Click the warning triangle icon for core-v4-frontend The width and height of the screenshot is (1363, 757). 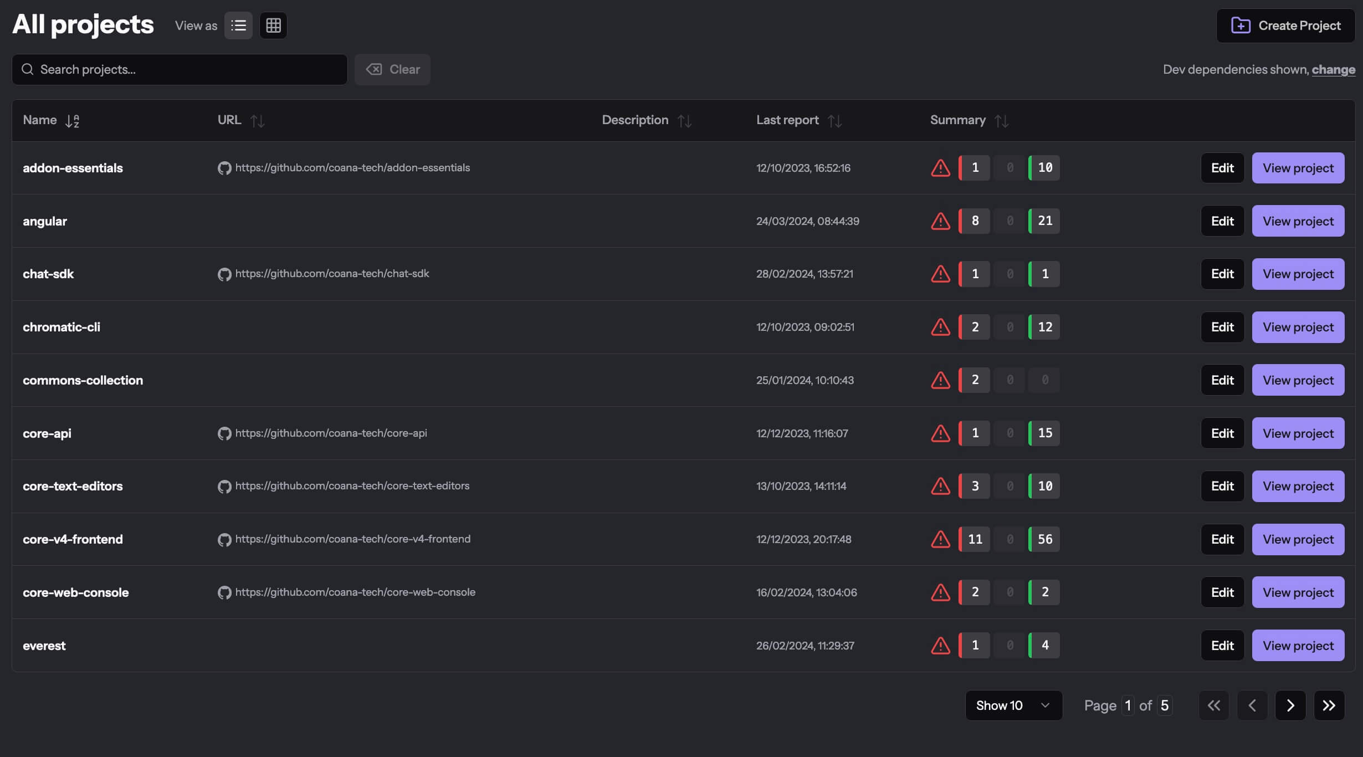click(940, 539)
